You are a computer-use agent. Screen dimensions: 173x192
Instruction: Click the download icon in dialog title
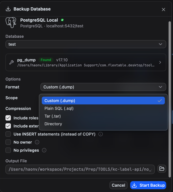coord(8,9)
